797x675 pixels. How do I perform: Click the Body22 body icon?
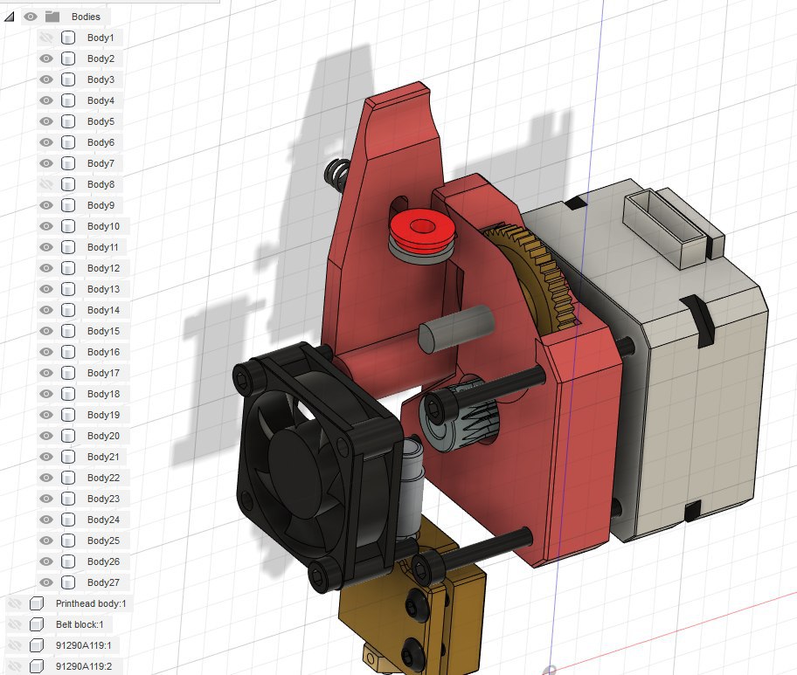tap(68, 478)
